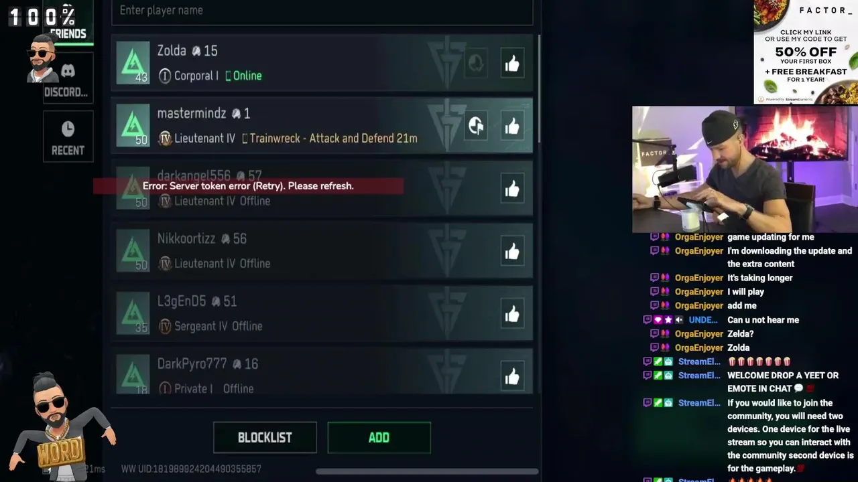858x482 pixels.
Task: Select Zolda's avatar badge
Action: pos(133,64)
